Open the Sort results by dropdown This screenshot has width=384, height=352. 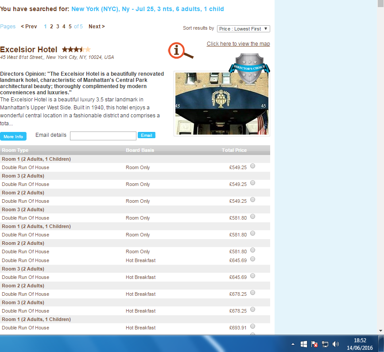point(244,29)
